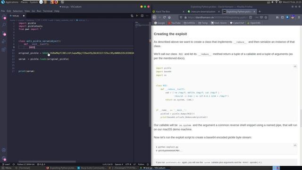
Task: Change indentation via Spaces: 4 status item
Action: click(x=119, y=164)
